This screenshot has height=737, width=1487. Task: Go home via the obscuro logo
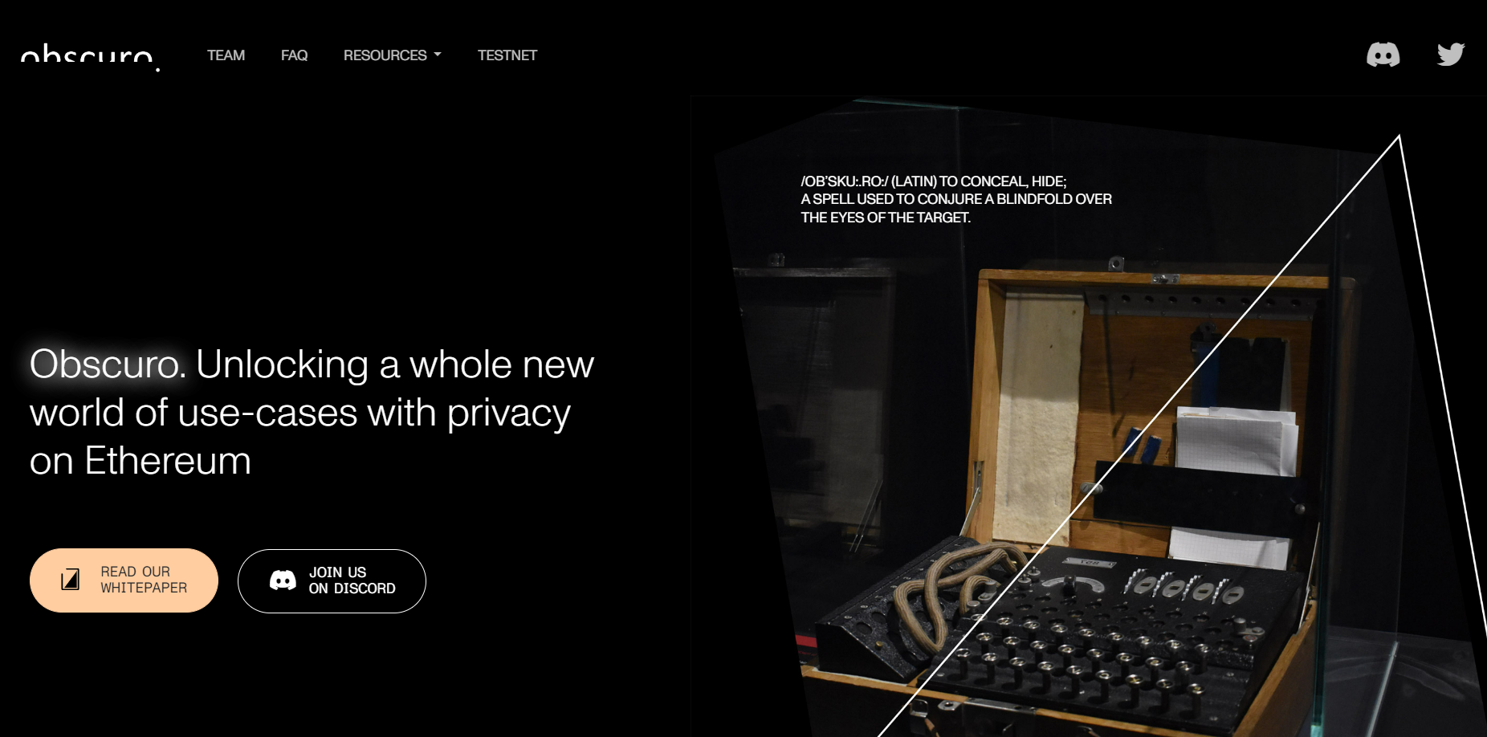click(90, 58)
